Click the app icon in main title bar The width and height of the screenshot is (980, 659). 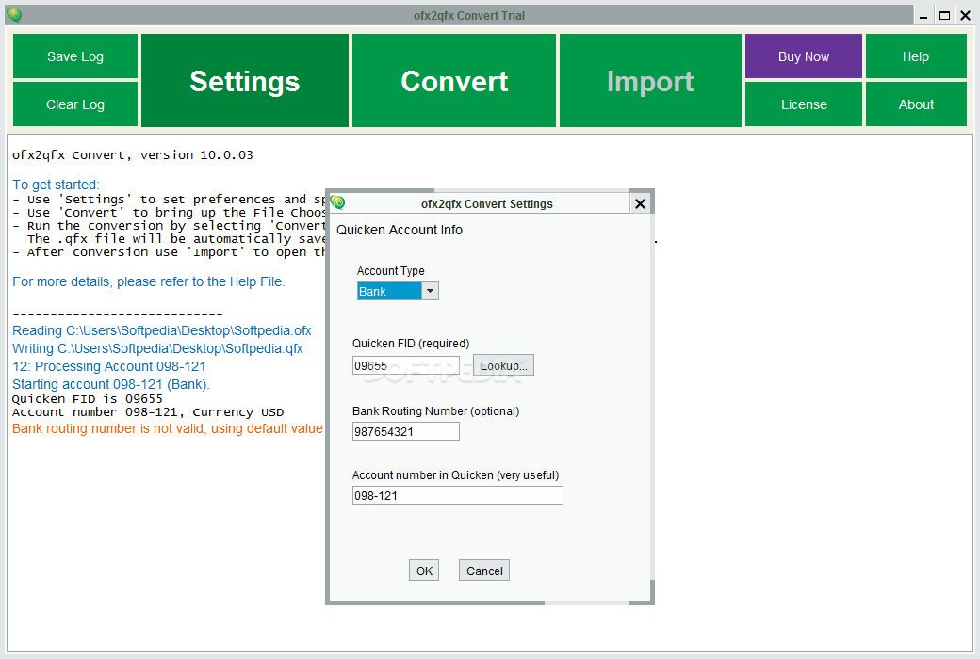(x=14, y=14)
